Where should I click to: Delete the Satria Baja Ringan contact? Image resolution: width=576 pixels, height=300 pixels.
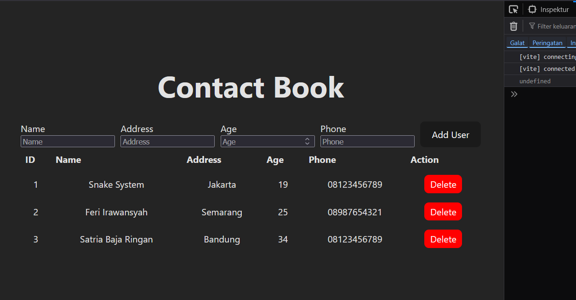pyautogui.click(x=443, y=239)
